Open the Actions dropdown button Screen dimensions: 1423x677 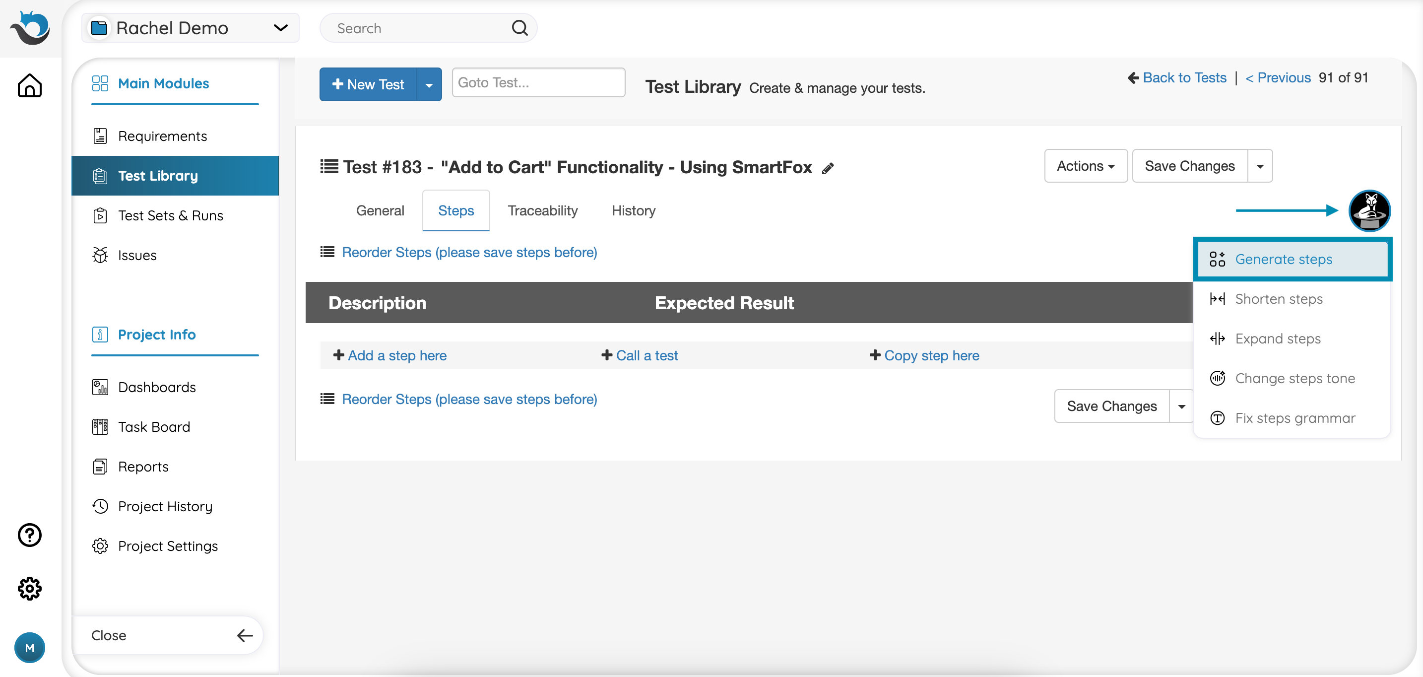(x=1085, y=166)
